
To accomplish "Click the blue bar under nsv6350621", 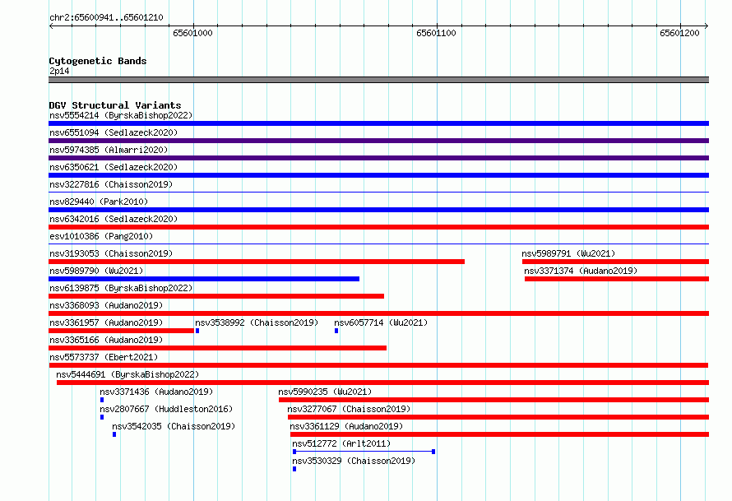I will coord(378,175).
